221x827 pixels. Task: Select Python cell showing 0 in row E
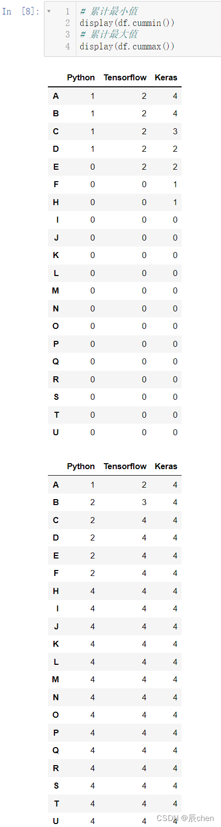pyautogui.click(x=92, y=167)
